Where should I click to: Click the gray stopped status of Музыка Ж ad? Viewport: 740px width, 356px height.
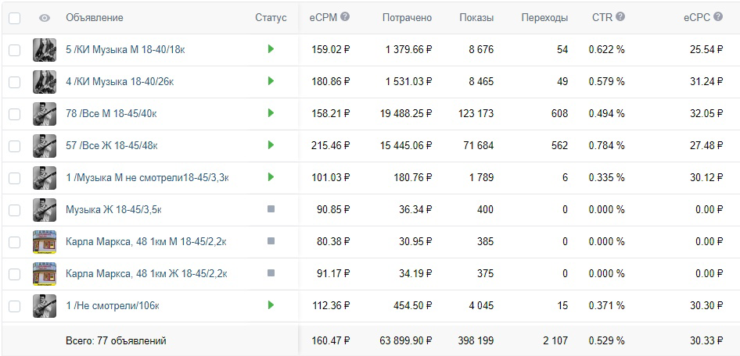click(271, 209)
